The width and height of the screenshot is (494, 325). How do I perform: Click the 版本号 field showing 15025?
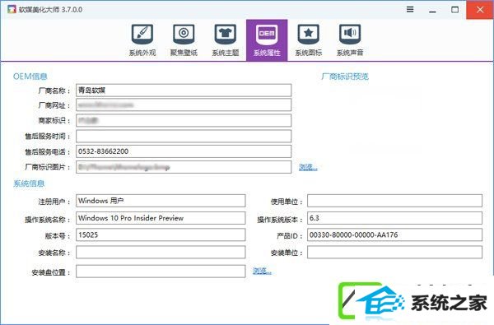coord(161,235)
